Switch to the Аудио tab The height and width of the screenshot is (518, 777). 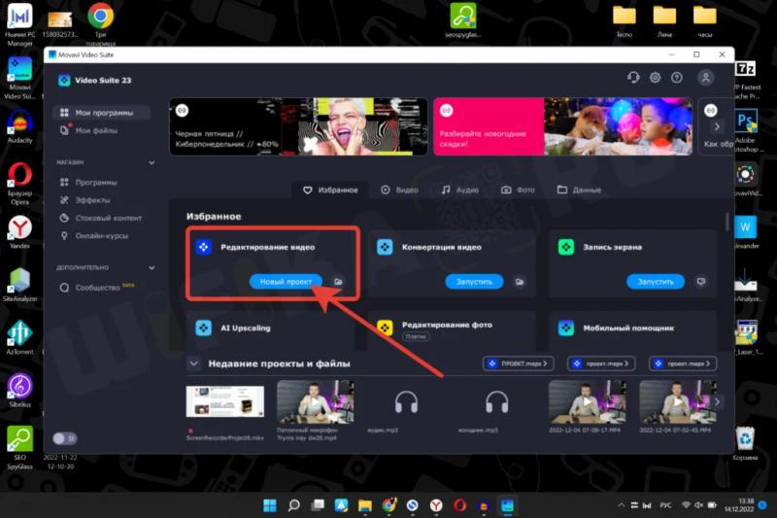[x=459, y=190]
